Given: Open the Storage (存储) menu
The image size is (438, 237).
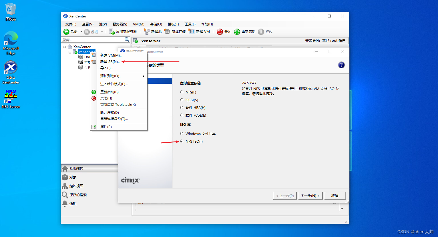Looking at the screenshot, I should pyautogui.click(x=156, y=24).
